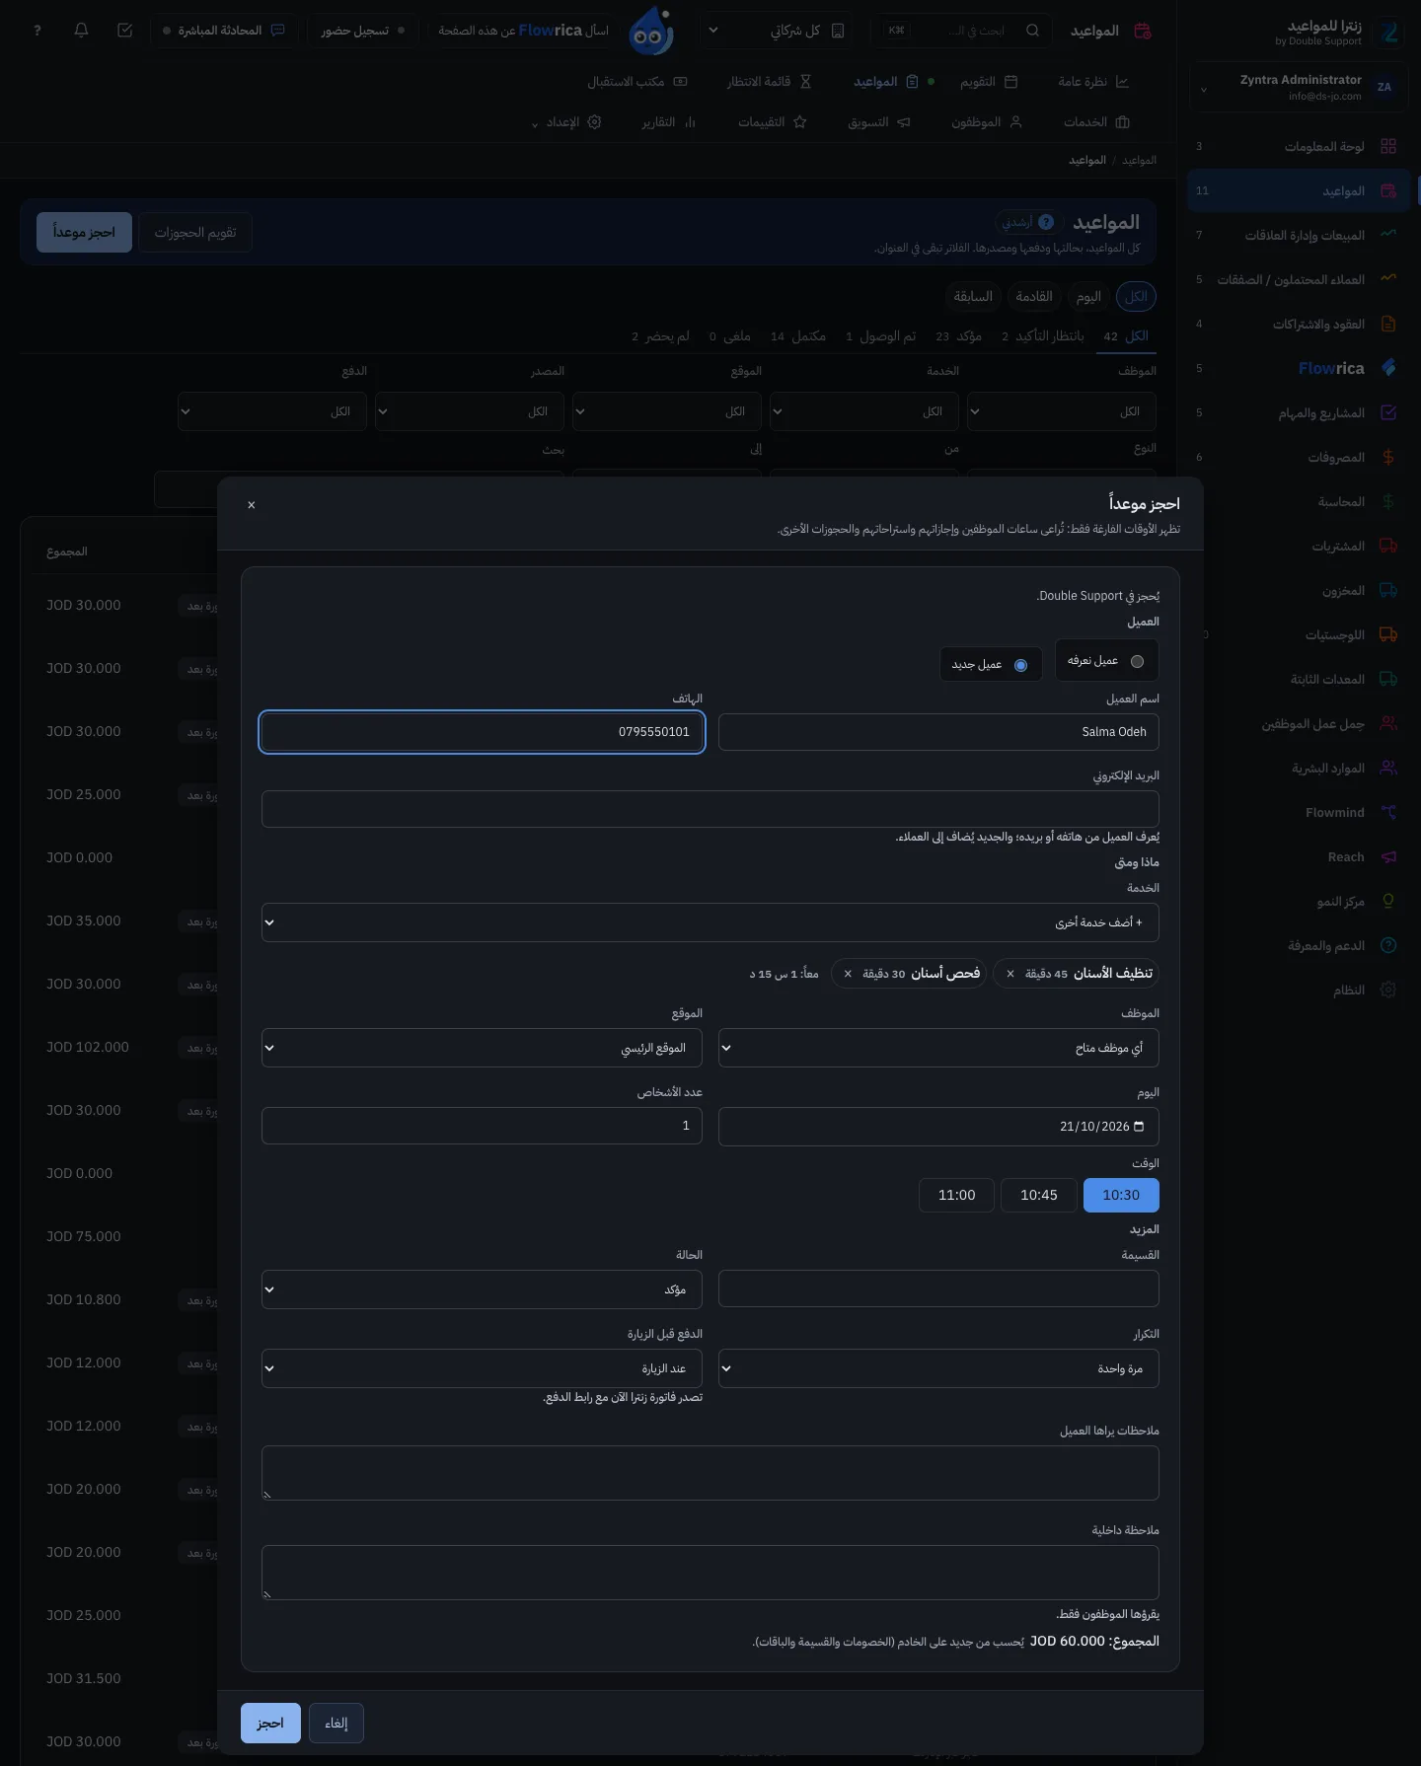Image resolution: width=1421 pixels, height=1766 pixels.
Task: Choose the 10:45 time slot
Action: coord(1039,1195)
